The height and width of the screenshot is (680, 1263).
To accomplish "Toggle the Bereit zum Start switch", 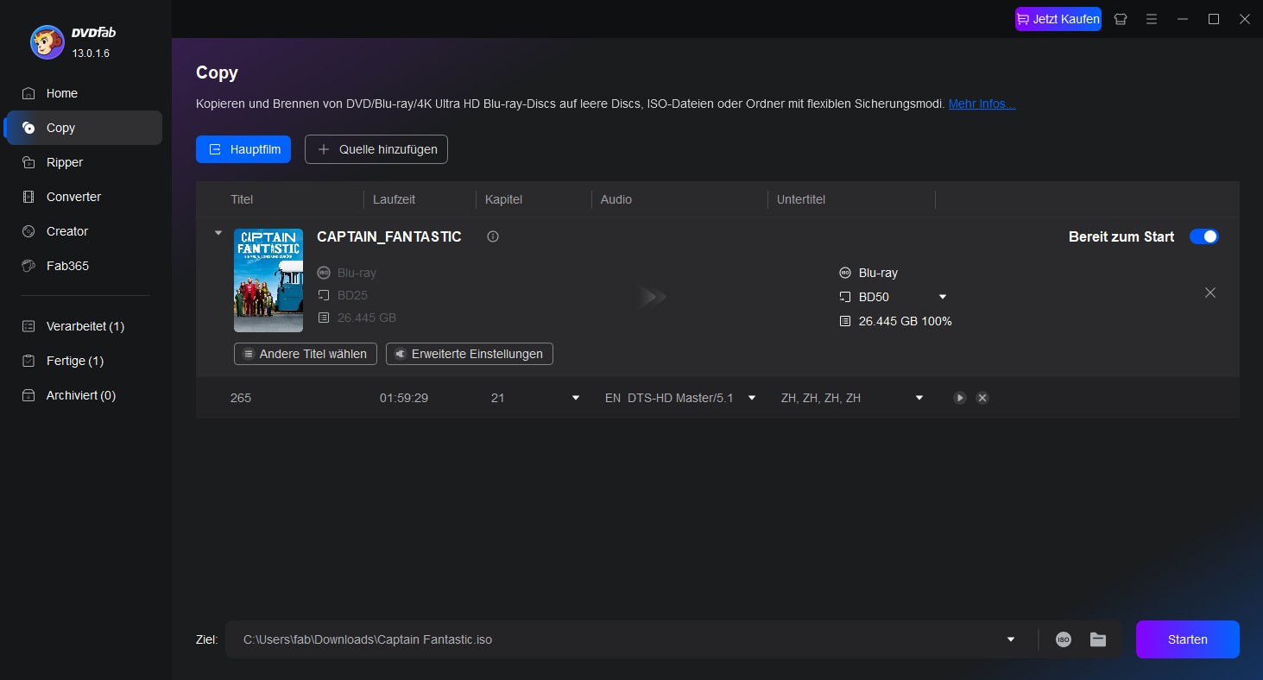I will (x=1203, y=236).
